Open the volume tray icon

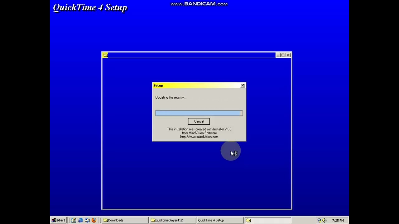[324, 220]
